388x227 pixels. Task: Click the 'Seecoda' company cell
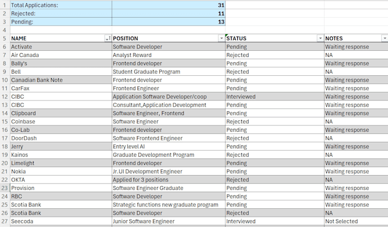click(x=61, y=221)
